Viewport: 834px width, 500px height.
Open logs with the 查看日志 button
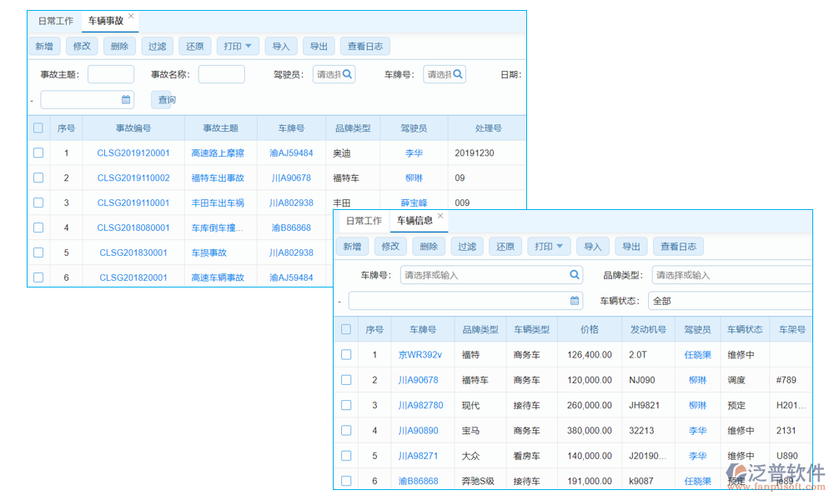pos(365,46)
